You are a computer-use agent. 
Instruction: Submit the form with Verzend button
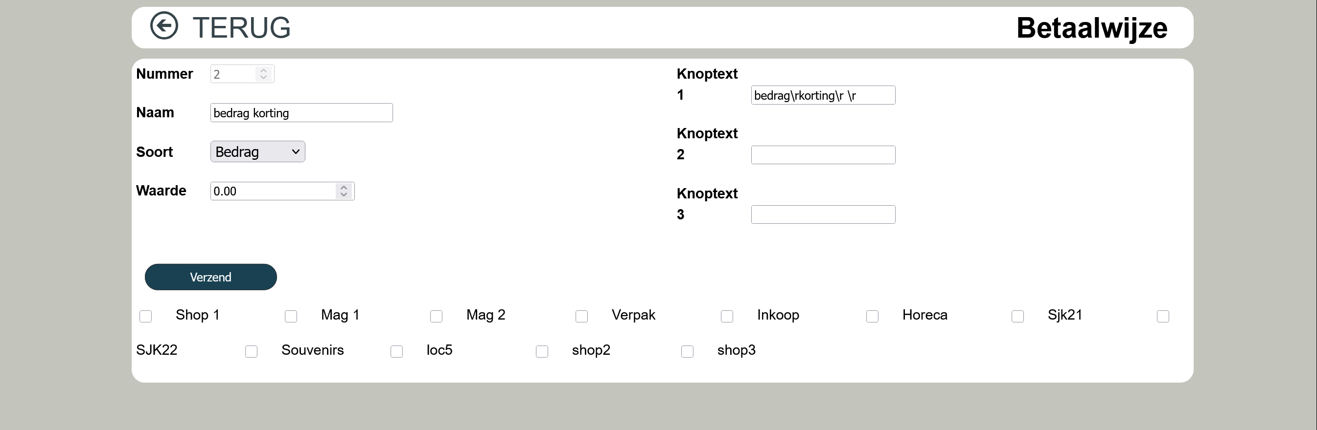coord(210,277)
